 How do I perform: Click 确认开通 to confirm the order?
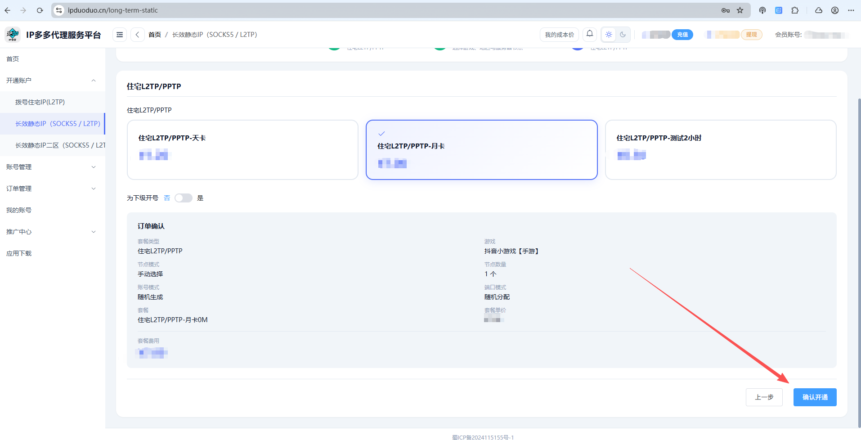815,397
